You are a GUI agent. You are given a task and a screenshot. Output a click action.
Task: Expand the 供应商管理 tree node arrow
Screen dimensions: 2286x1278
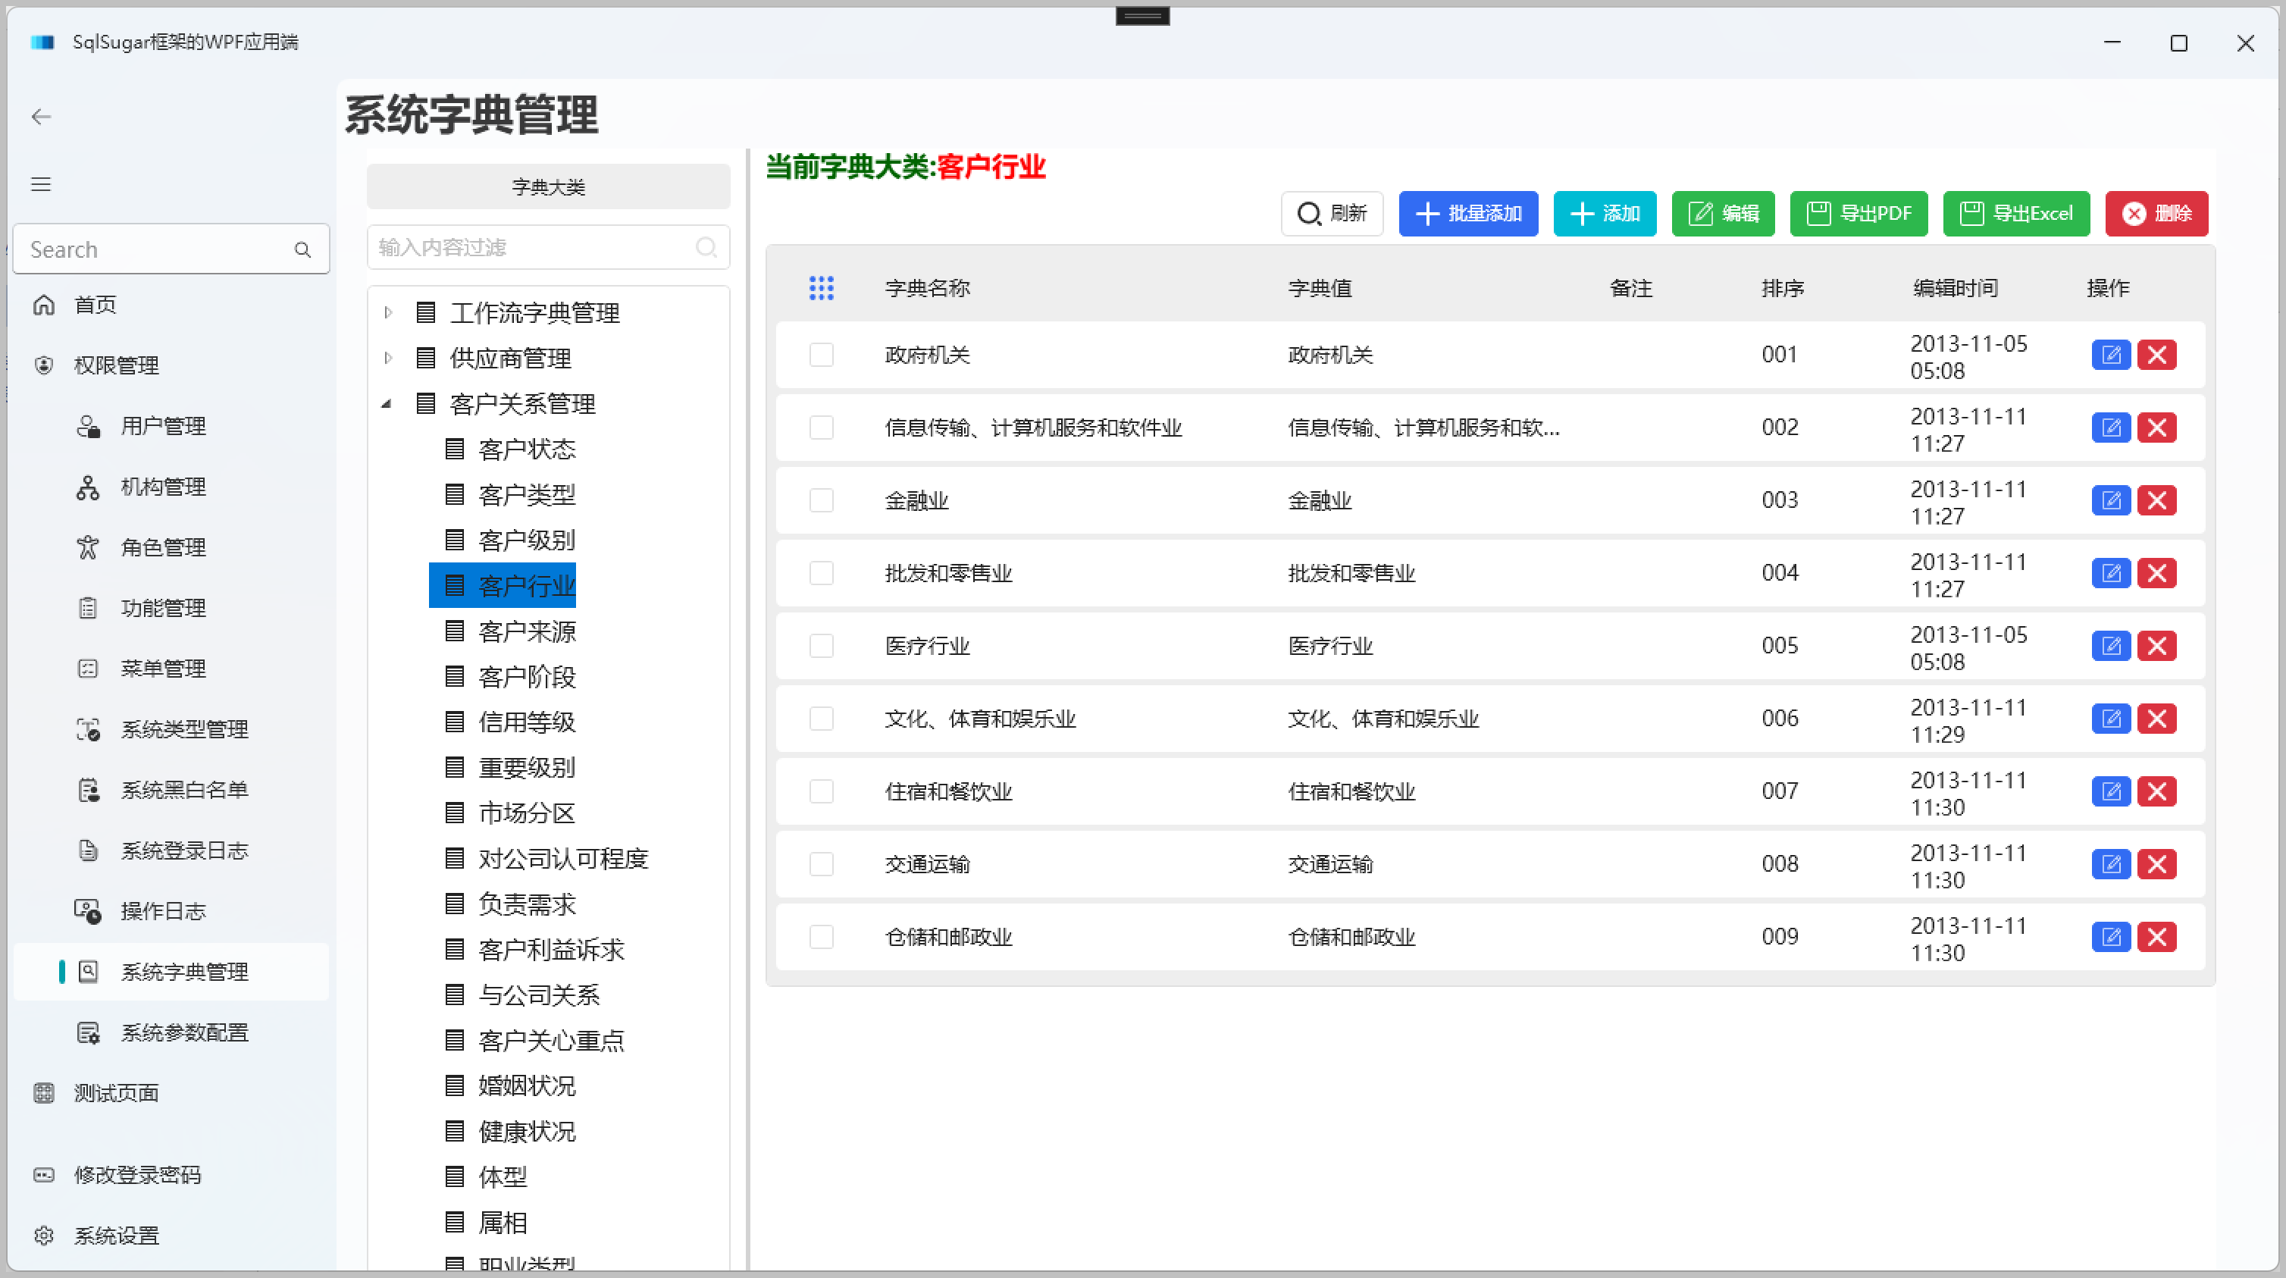(x=388, y=358)
